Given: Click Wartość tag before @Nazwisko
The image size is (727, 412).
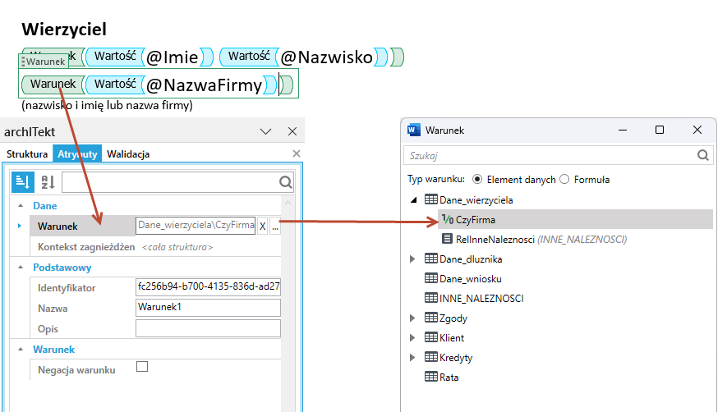Looking at the screenshot, I should [249, 56].
